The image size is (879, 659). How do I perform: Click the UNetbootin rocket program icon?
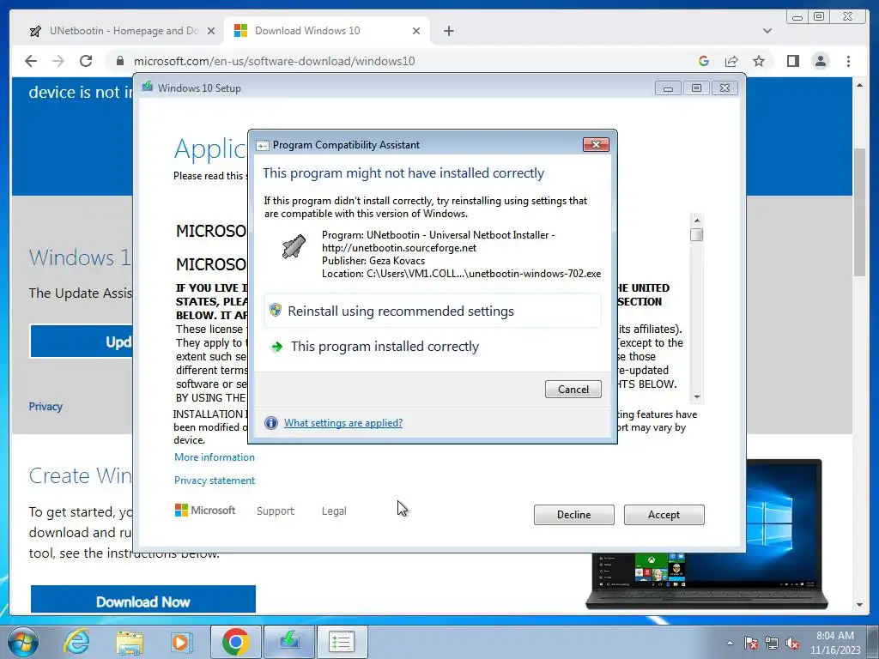pyautogui.click(x=294, y=246)
